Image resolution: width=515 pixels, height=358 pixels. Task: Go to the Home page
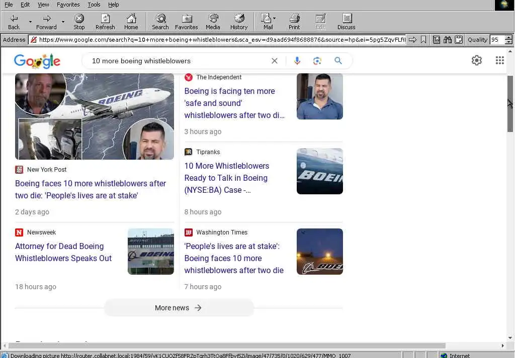point(131,22)
